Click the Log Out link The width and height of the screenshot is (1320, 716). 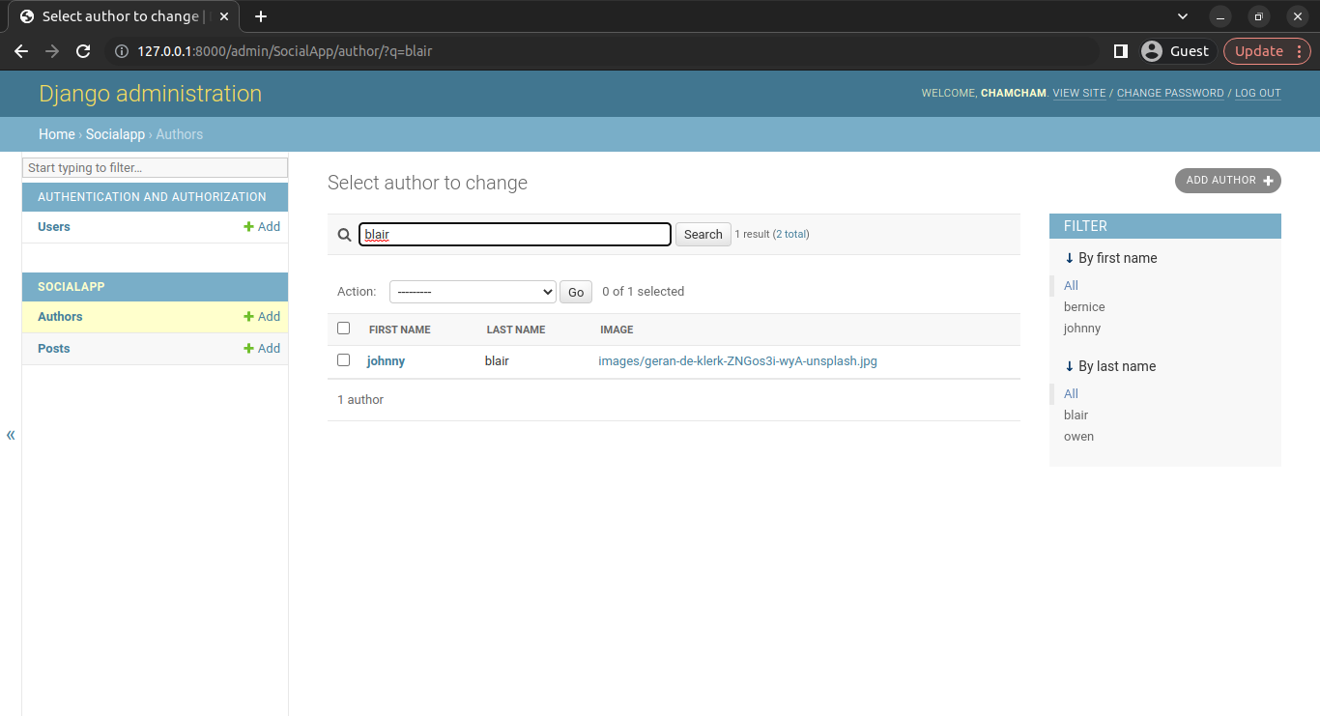(x=1257, y=94)
